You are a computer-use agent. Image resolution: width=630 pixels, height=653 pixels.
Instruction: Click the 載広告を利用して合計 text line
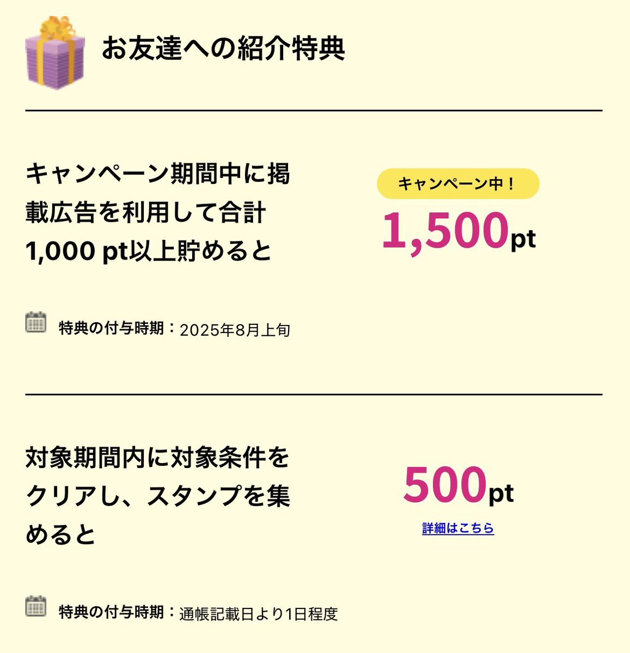145,212
